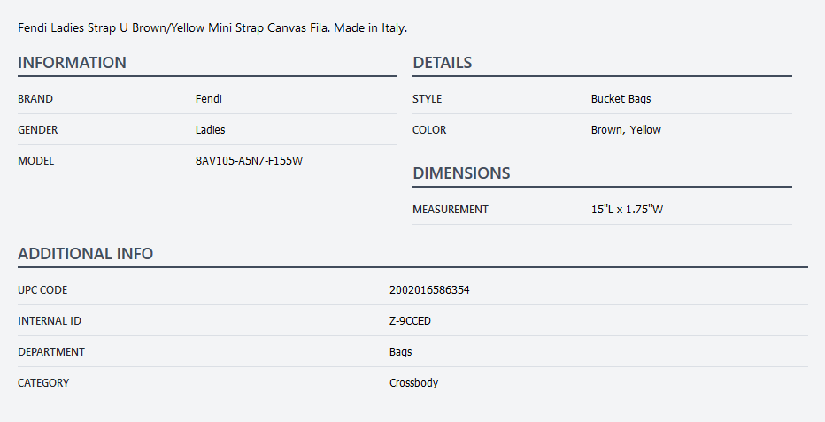Select the UPC code 2002016586354
Screen dimensions: 825x422
coord(429,290)
